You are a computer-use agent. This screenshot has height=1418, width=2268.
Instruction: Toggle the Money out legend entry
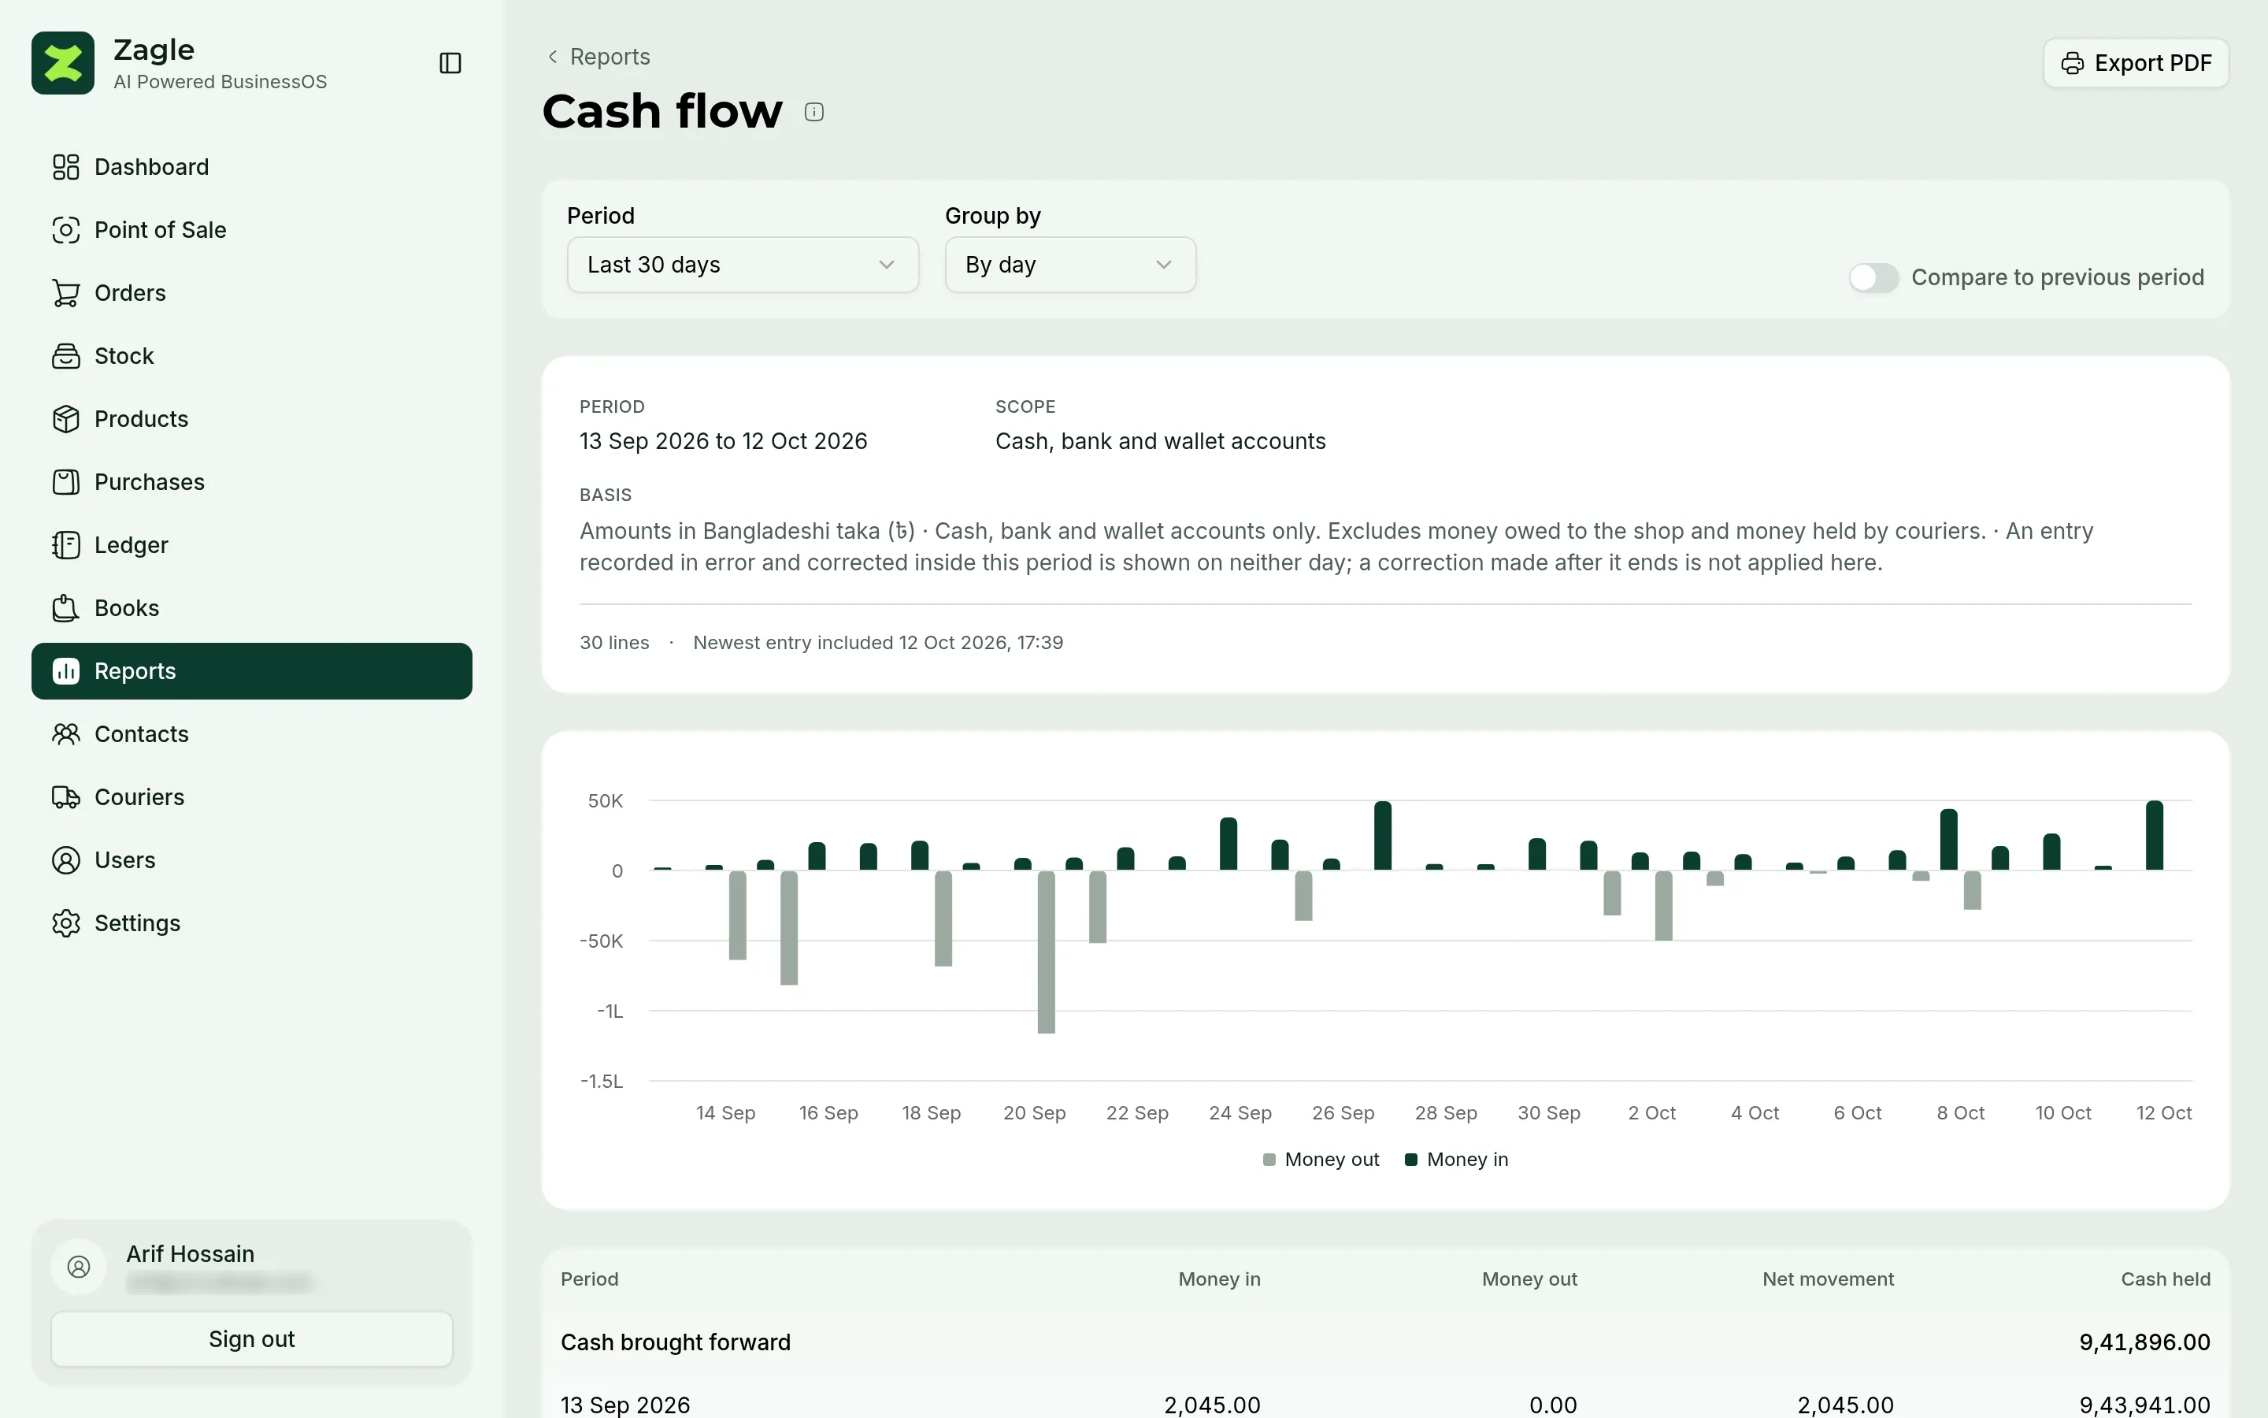(x=1321, y=1159)
